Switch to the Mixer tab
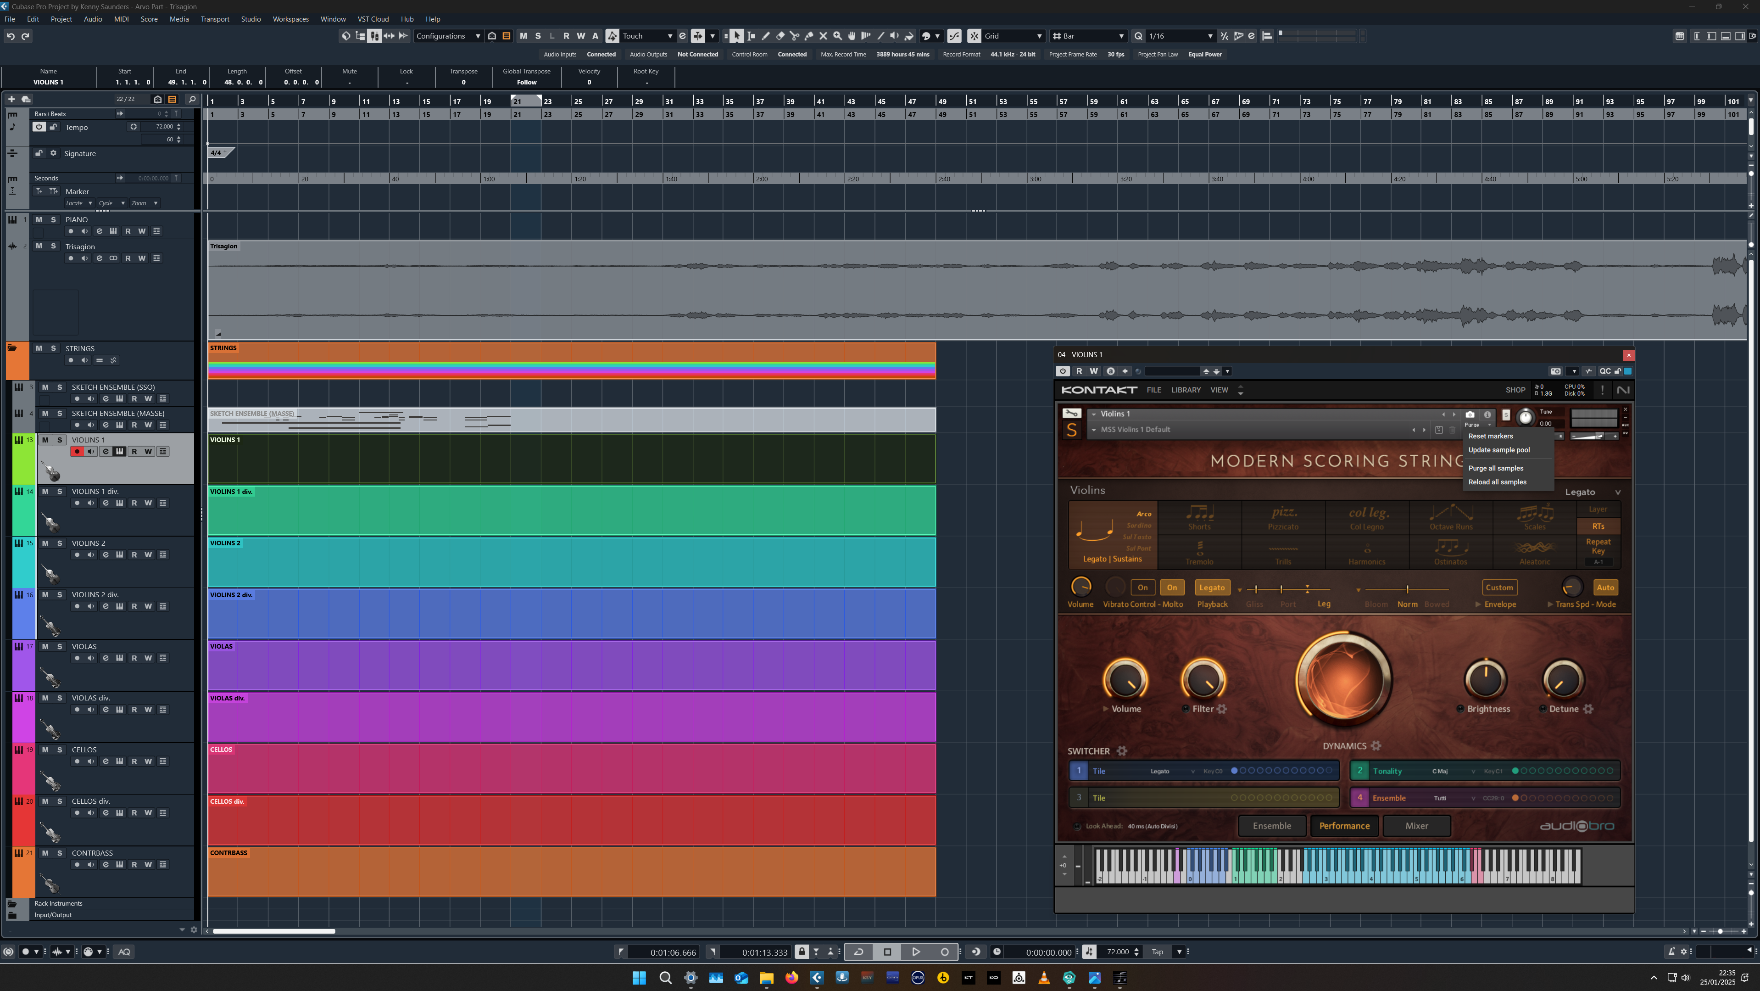1760x991 pixels. coord(1416,826)
